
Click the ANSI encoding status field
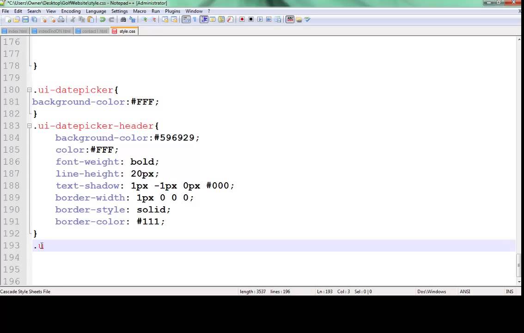(465, 291)
